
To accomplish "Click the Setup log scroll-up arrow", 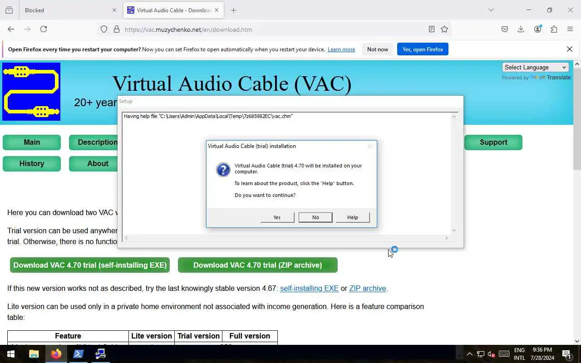I will (x=454, y=117).
